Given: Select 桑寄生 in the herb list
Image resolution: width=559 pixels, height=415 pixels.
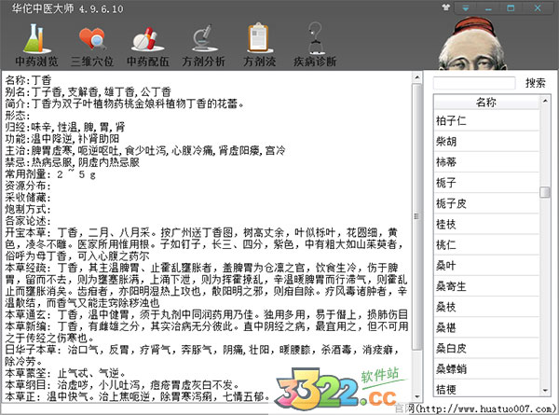Looking at the screenshot, I should point(486,286).
